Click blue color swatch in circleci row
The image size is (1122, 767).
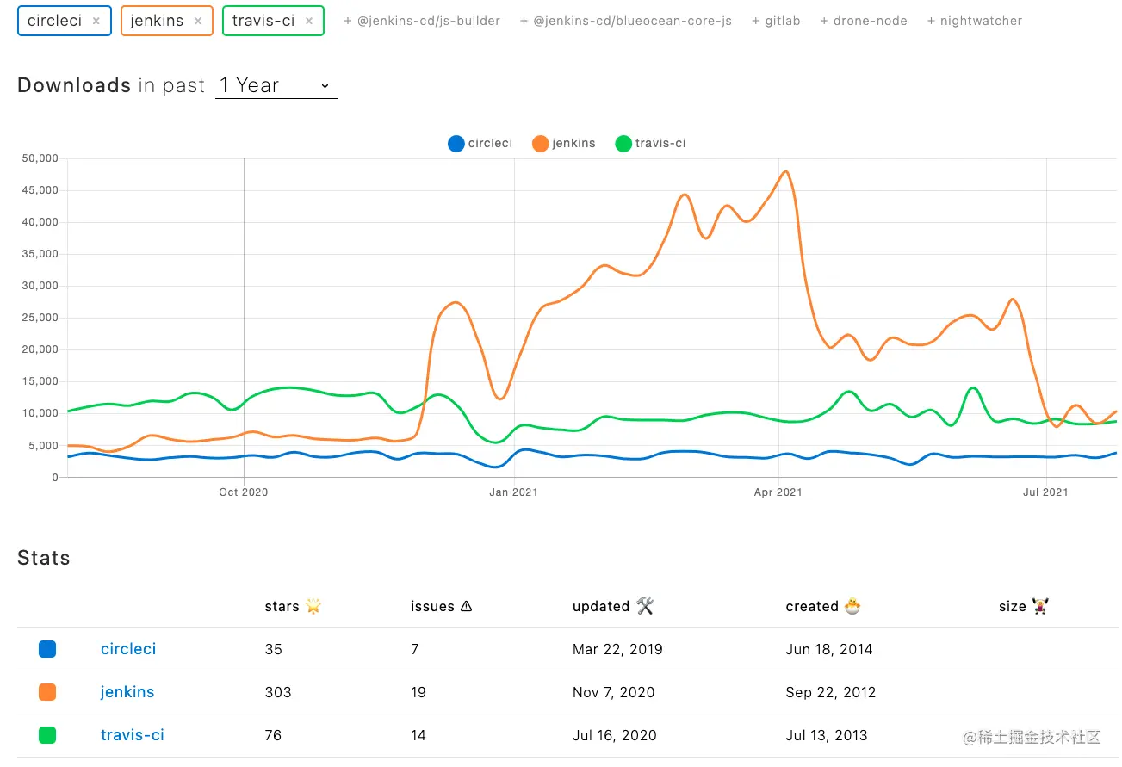click(47, 649)
